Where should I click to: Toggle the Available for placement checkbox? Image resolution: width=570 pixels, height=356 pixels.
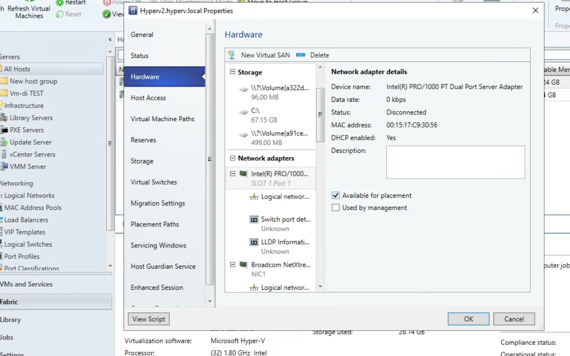coord(335,195)
